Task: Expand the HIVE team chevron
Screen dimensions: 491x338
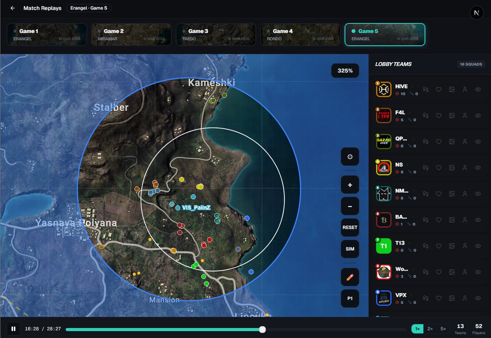Action: tap(412, 86)
